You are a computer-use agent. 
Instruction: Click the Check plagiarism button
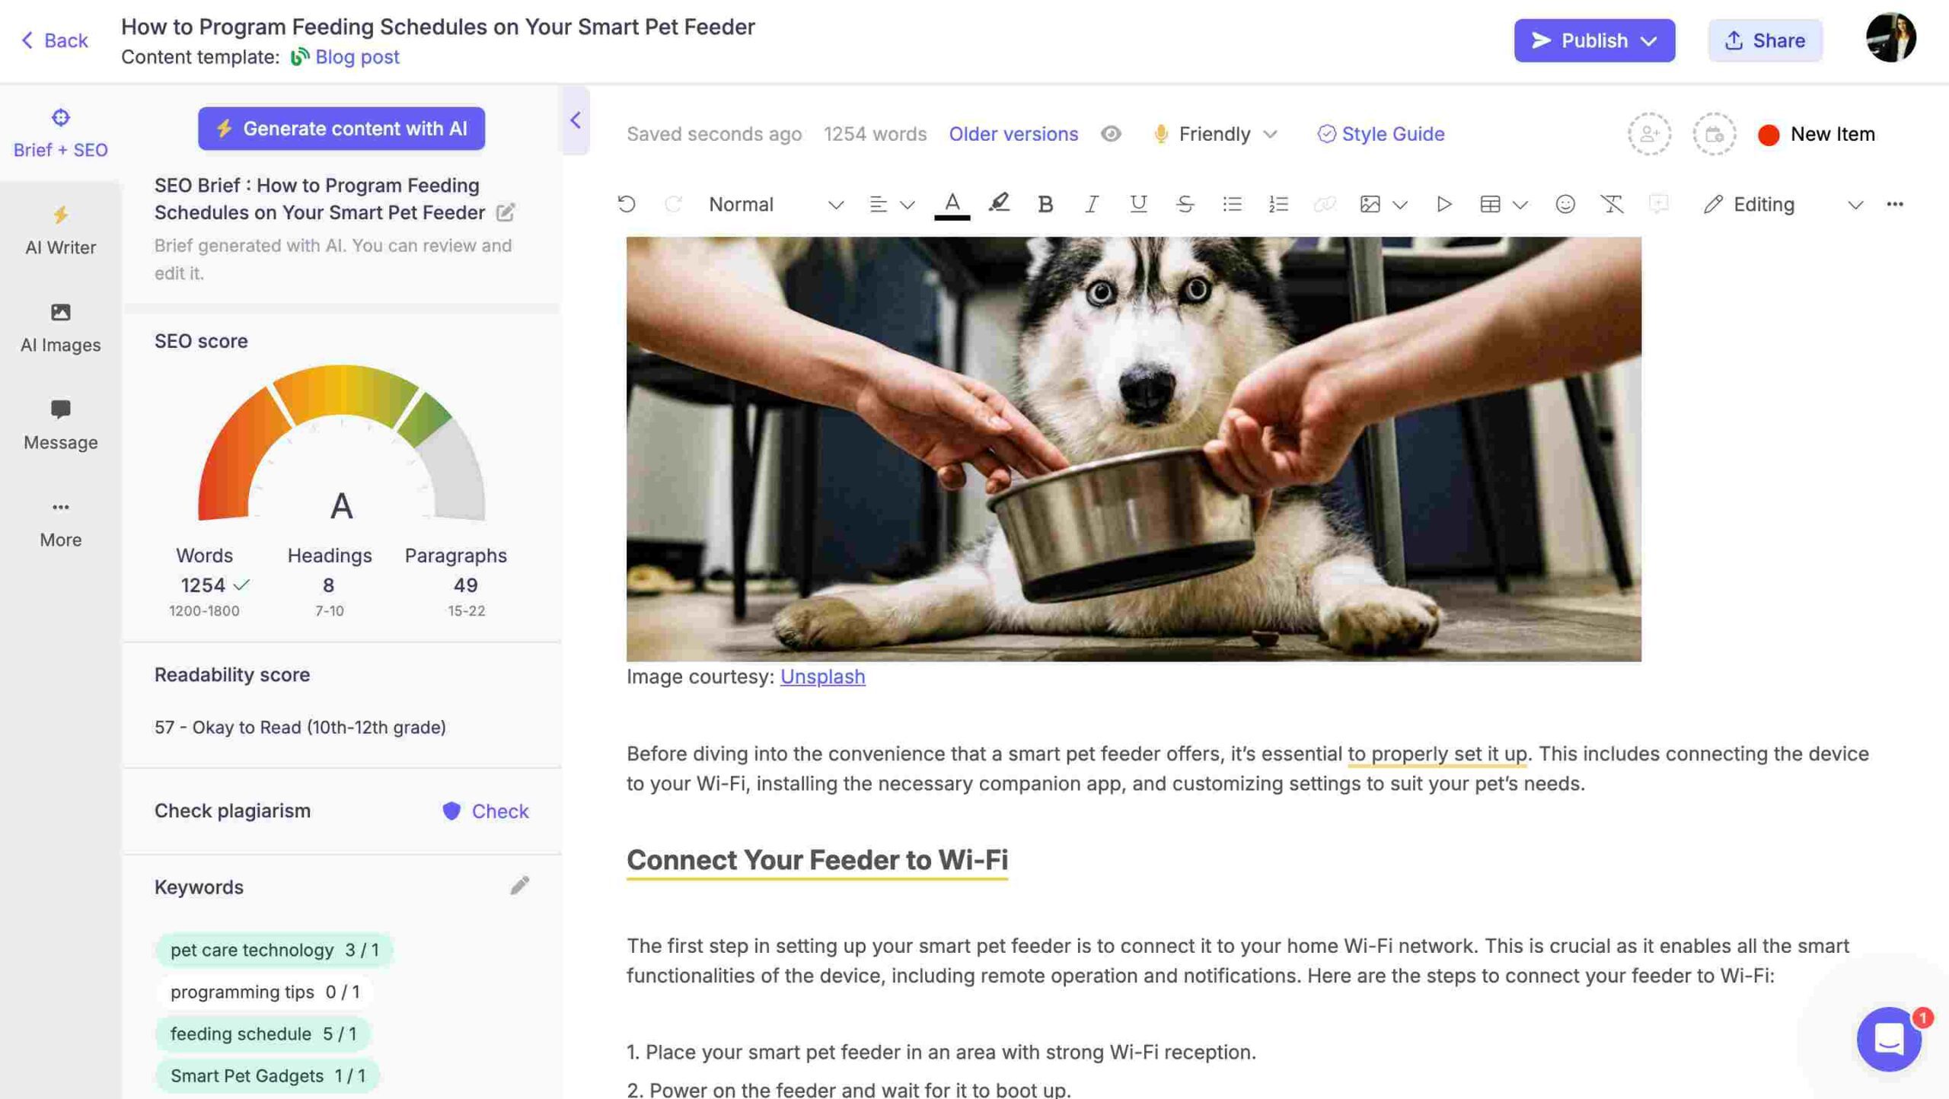pos(484,810)
